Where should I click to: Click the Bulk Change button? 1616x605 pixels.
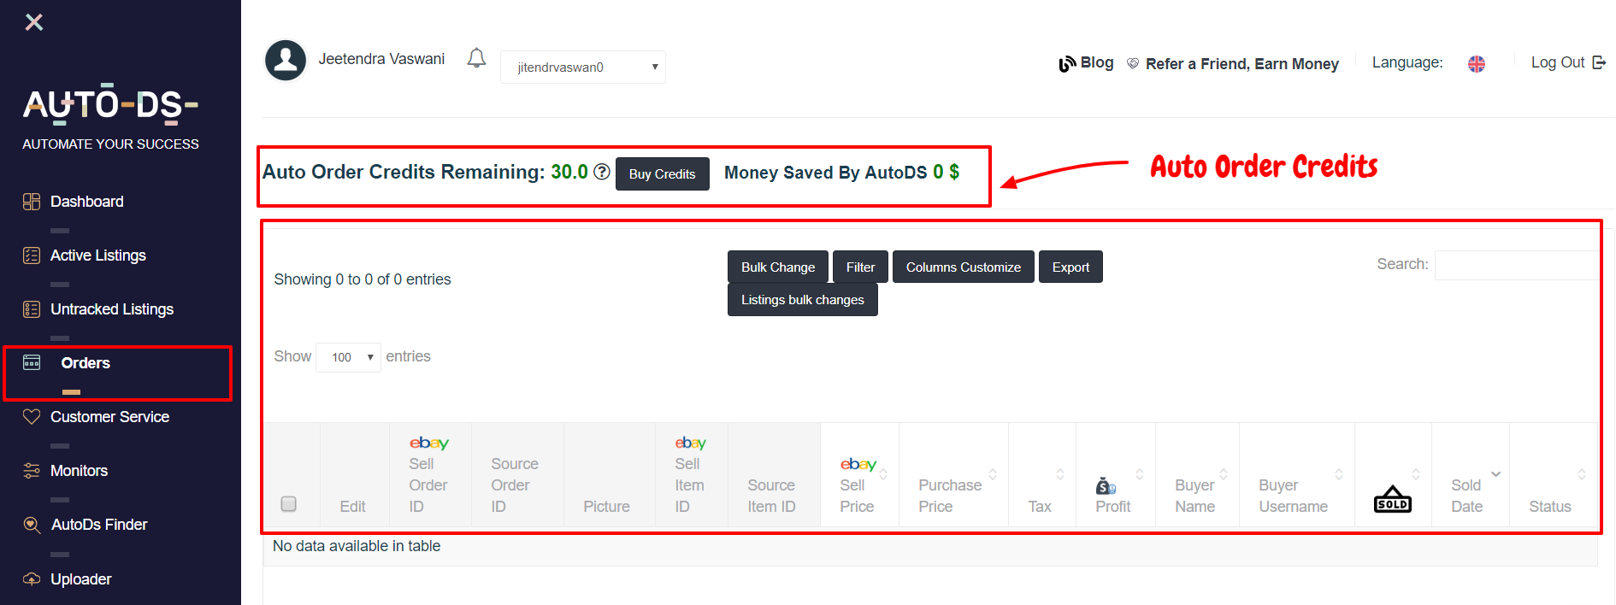(778, 267)
